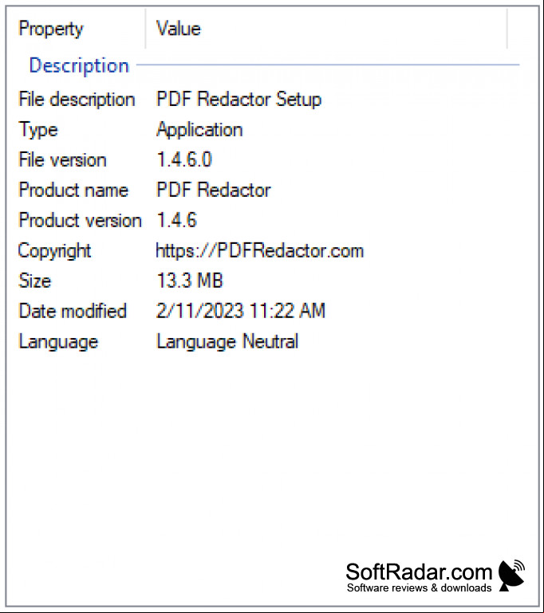Select the Product name label
The image size is (544, 613).
coord(73,191)
